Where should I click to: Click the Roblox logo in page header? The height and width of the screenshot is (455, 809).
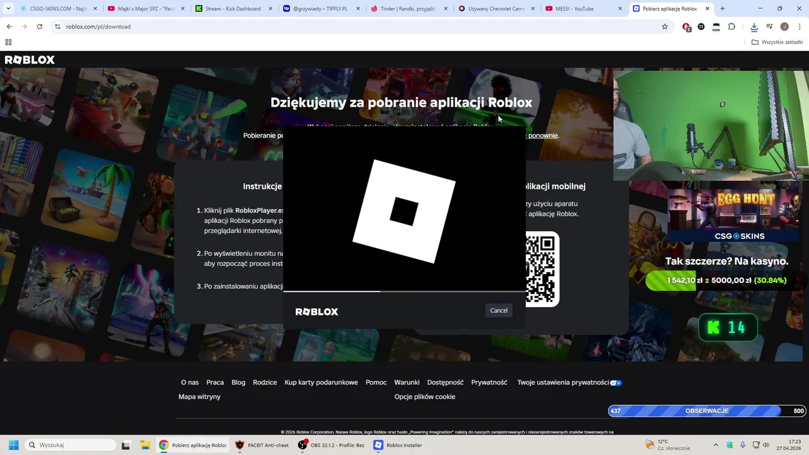pos(30,60)
